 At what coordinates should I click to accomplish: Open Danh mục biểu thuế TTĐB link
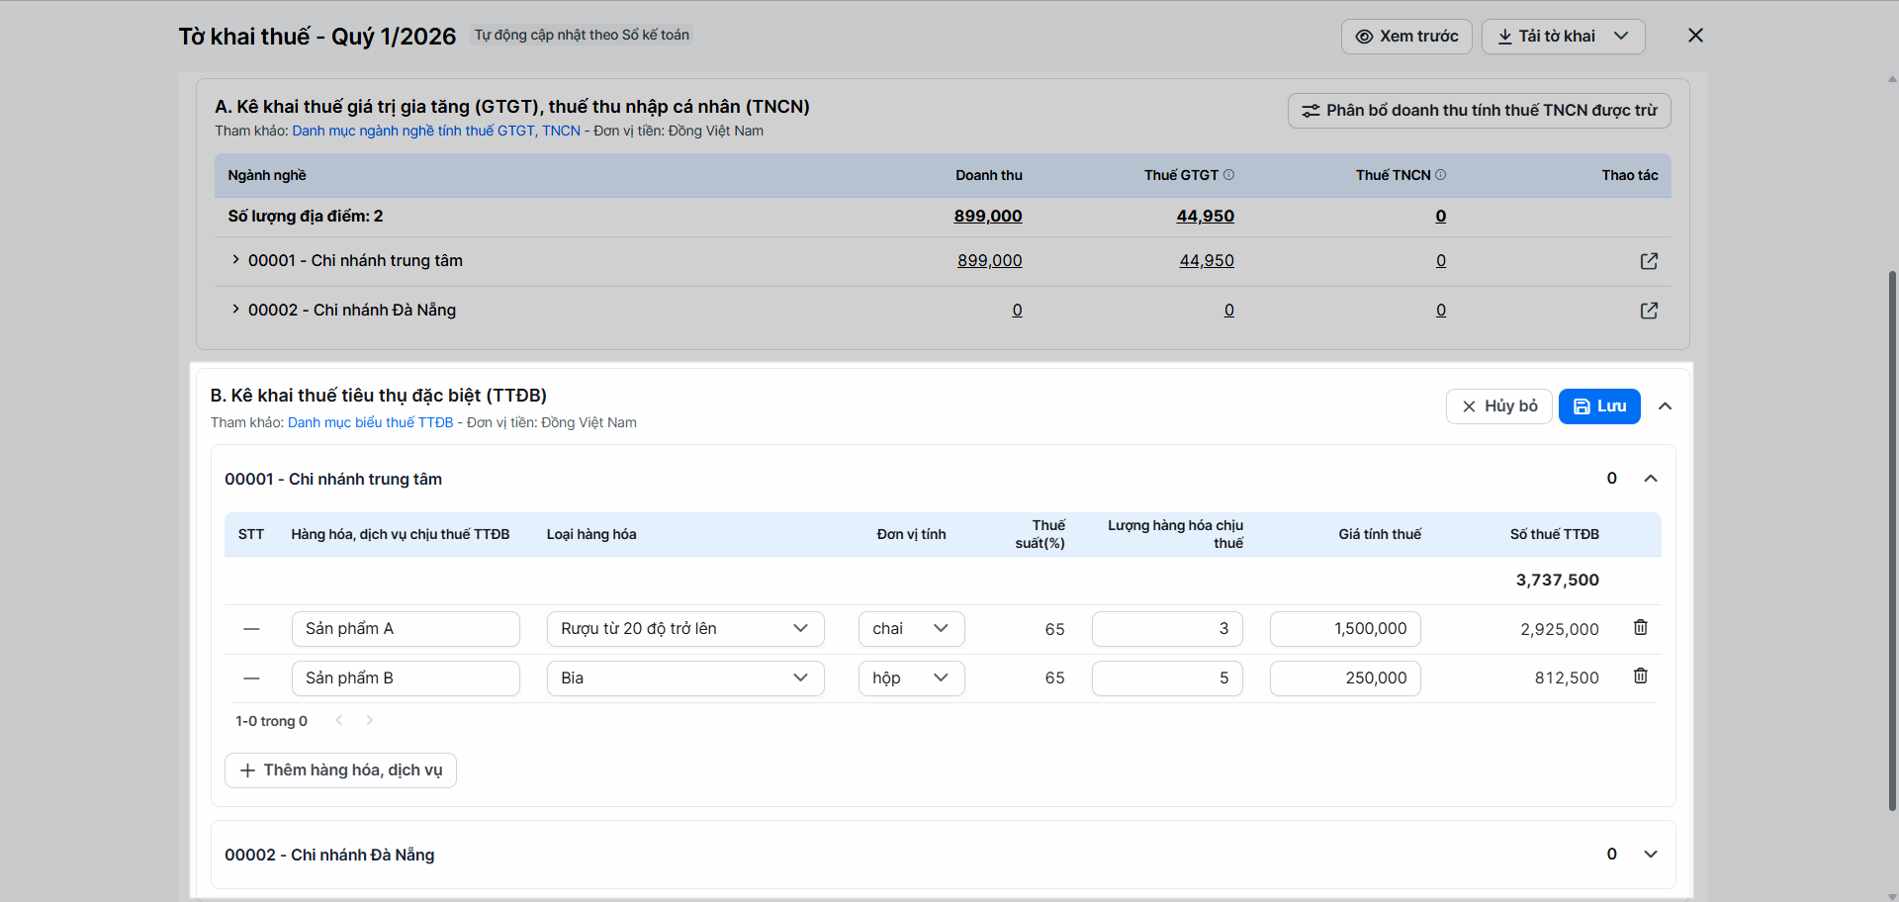[370, 422]
